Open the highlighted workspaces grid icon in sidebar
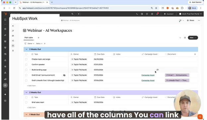Viewport: 207px width, 120px height. tap(5, 85)
